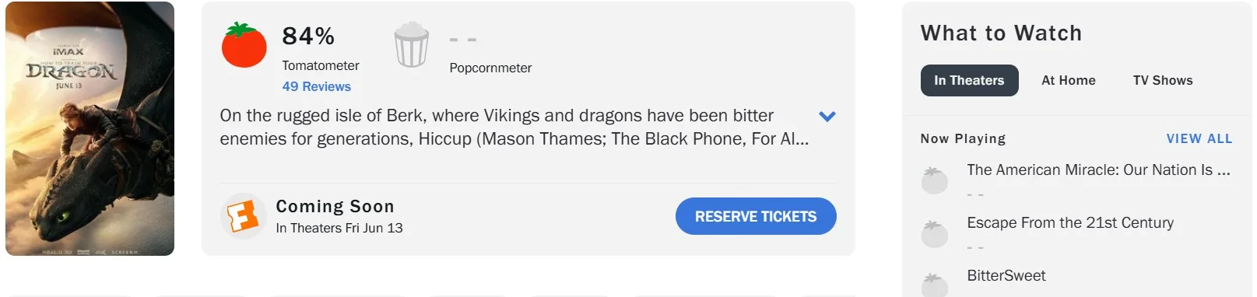This screenshot has height=297, width=1257.
Task: Switch to the TV Shows tab
Action: [x=1163, y=80]
